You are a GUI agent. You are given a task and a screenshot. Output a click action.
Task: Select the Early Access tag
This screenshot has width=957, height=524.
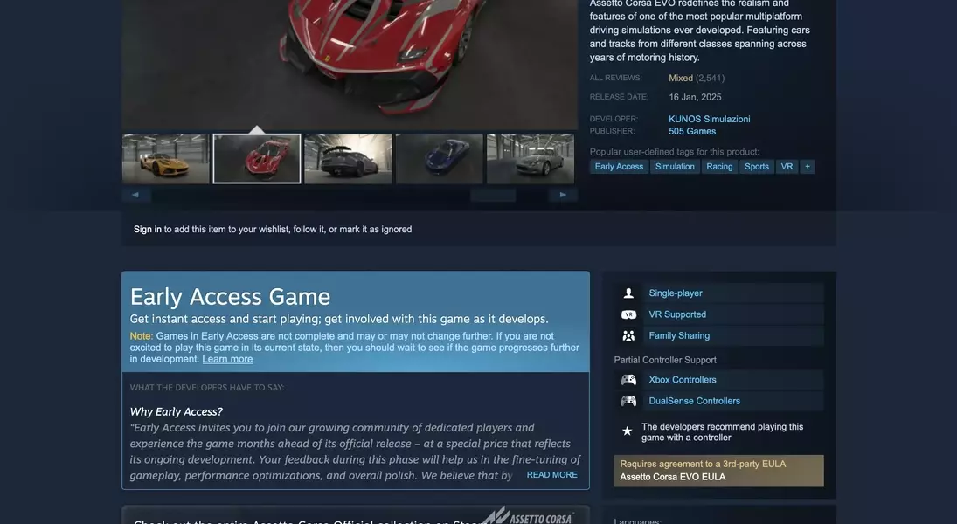tap(619, 167)
